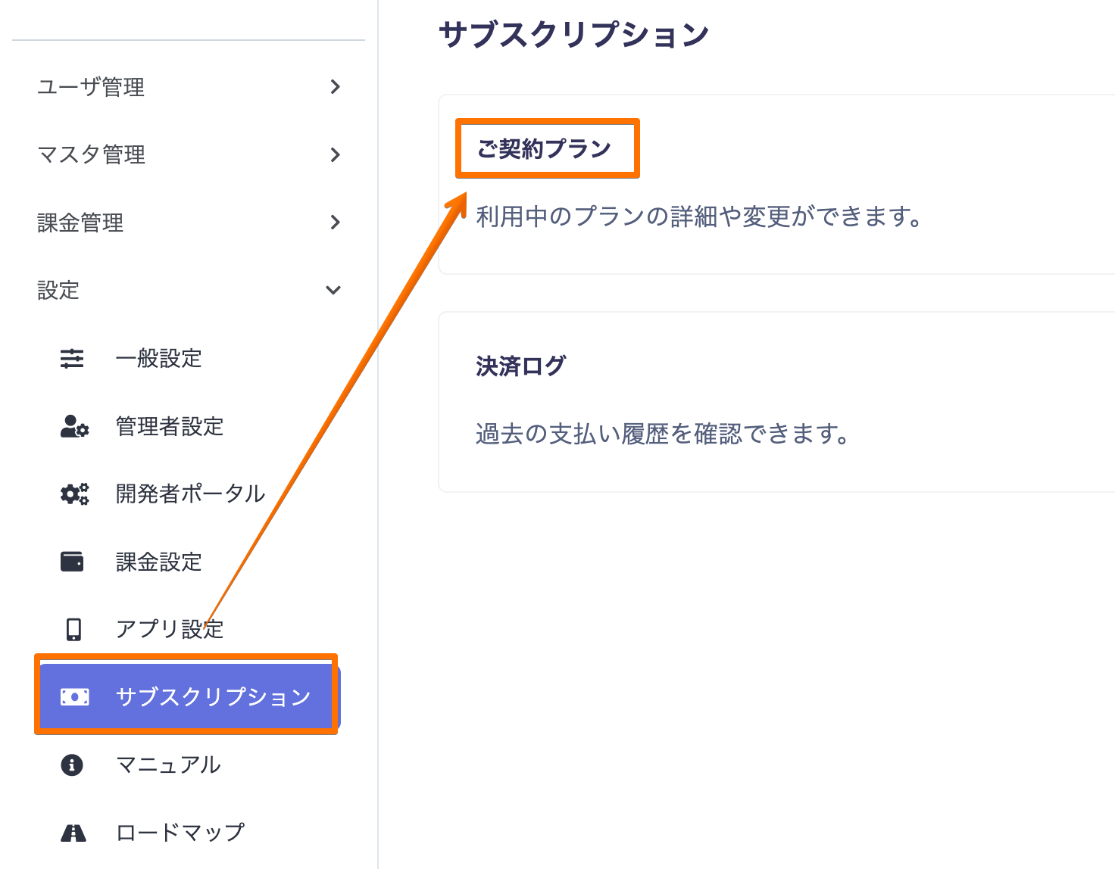This screenshot has width=1115, height=869.
Task: Open the ご契約プラン card heading
Action: point(544,148)
